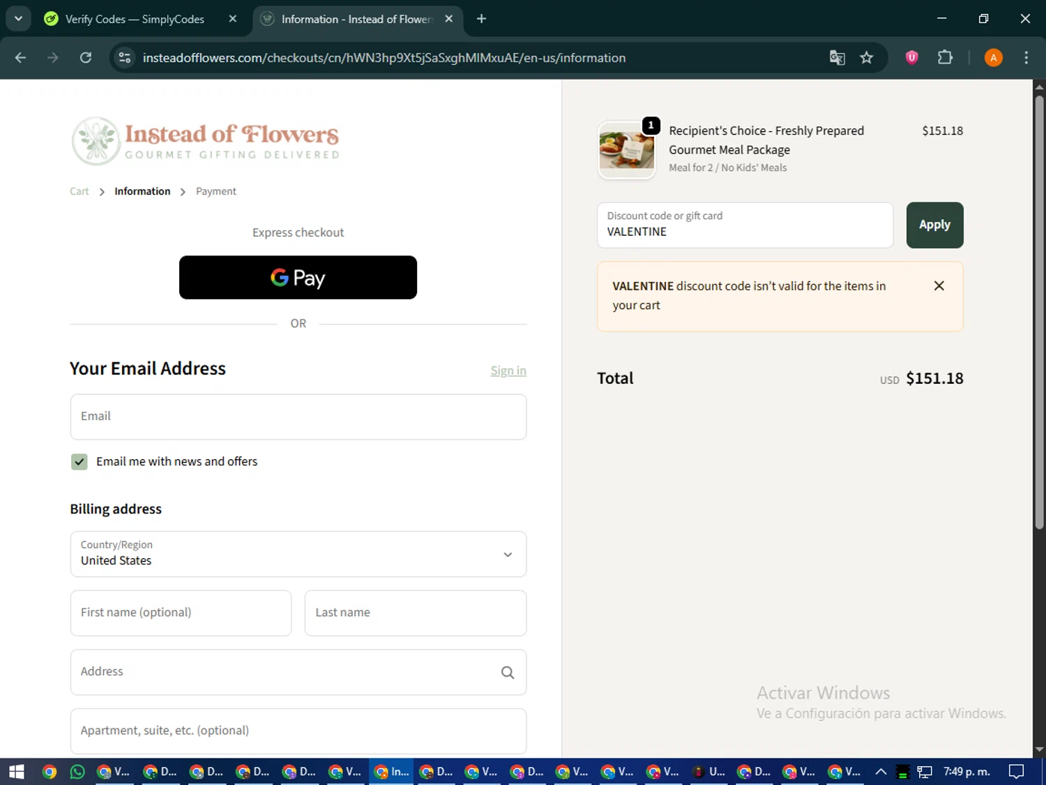Open Chrome's three-dot menu
This screenshot has height=785, width=1046.
pos(1026,58)
